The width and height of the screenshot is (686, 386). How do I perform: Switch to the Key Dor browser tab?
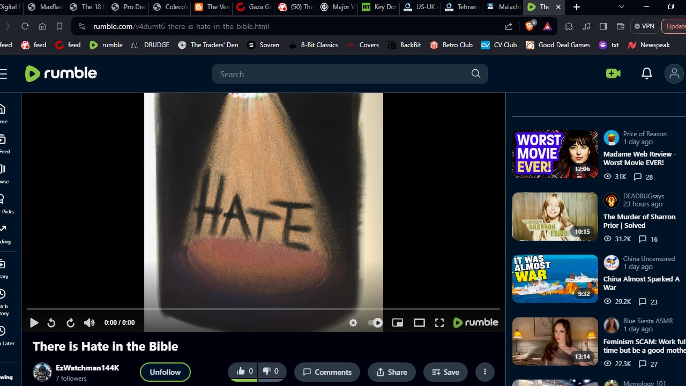(x=379, y=7)
